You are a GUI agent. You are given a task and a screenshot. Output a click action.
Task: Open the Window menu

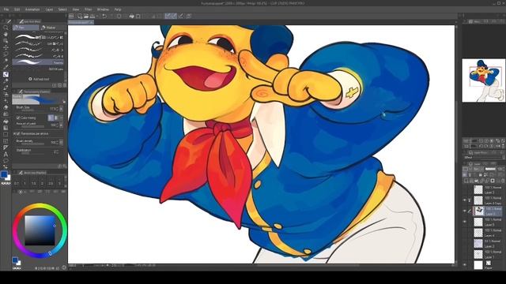pos(103,9)
